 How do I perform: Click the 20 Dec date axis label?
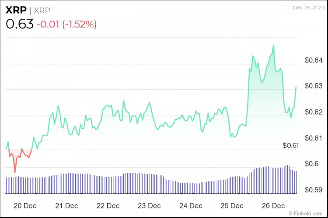pyautogui.click(x=25, y=206)
